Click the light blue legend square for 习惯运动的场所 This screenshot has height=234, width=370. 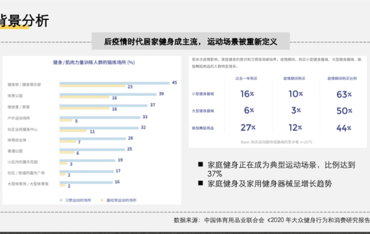click(61, 200)
